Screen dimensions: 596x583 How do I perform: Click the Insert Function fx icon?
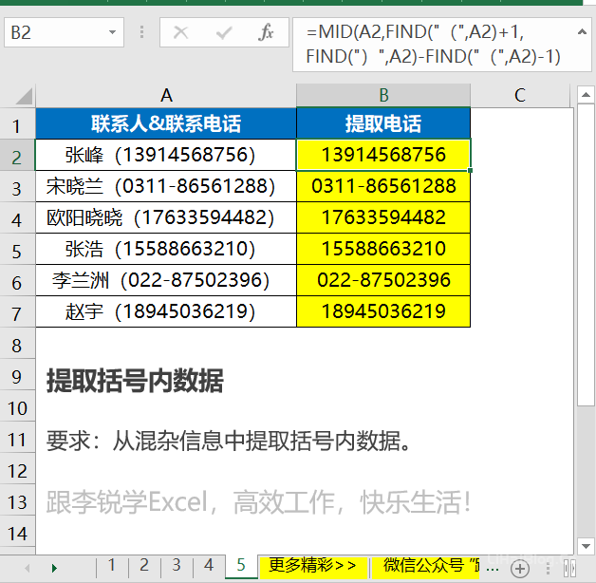click(x=267, y=33)
